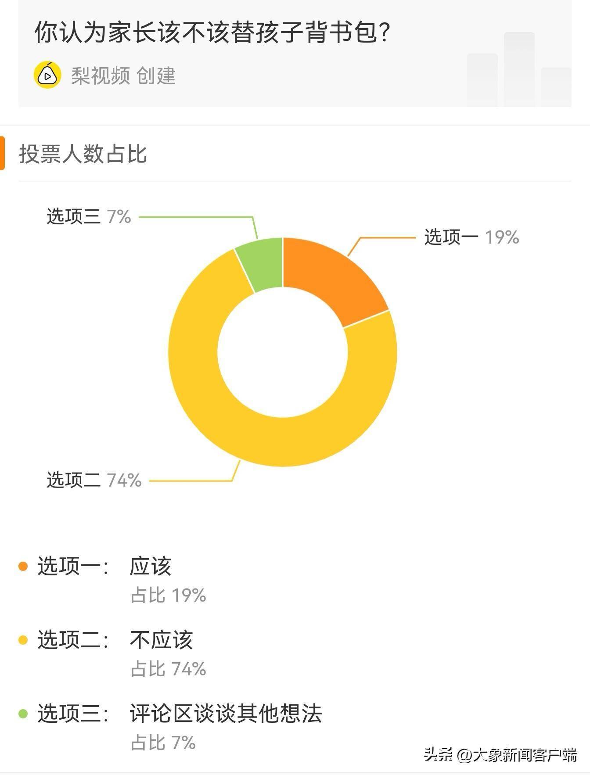Choose the 不应该 option row

pyautogui.click(x=161, y=640)
